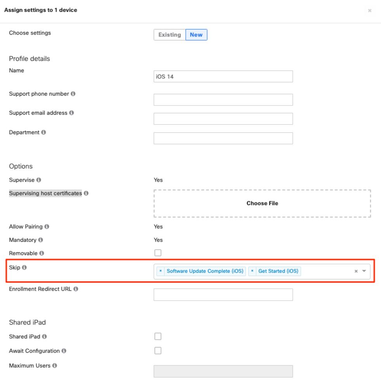Check the Shared iPad checkbox
The image size is (381, 388).
point(158,336)
